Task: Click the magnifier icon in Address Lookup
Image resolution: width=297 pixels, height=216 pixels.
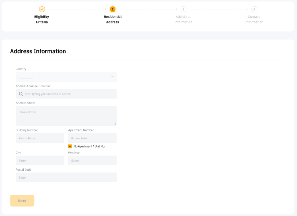Action: click(21, 94)
